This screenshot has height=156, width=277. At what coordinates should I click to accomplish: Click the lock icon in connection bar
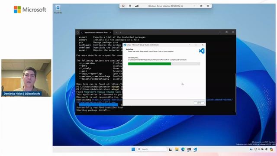pyautogui.click(x=130, y=6)
